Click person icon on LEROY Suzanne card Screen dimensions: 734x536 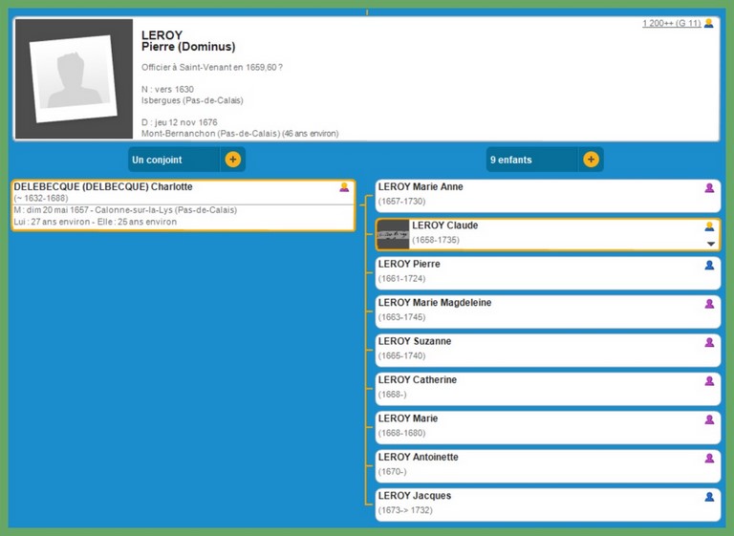pyautogui.click(x=709, y=342)
